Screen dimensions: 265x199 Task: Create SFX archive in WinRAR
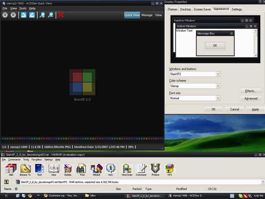[x=170, y=170]
